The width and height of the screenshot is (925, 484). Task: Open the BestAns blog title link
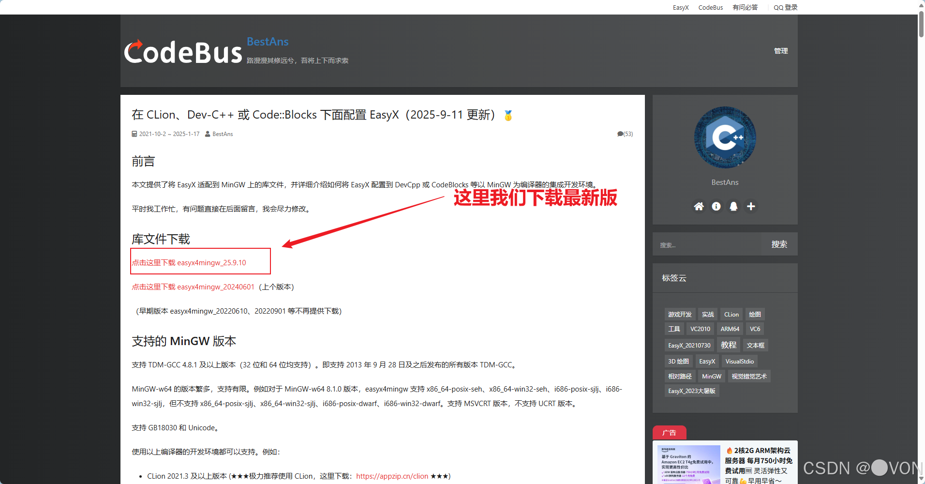click(268, 42)
